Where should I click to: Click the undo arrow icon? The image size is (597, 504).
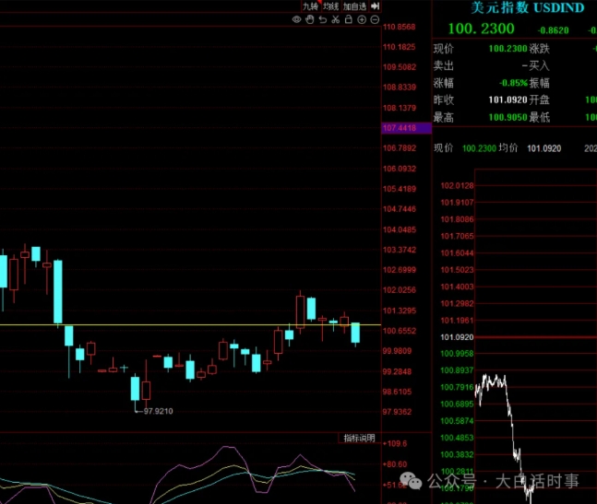323,19
